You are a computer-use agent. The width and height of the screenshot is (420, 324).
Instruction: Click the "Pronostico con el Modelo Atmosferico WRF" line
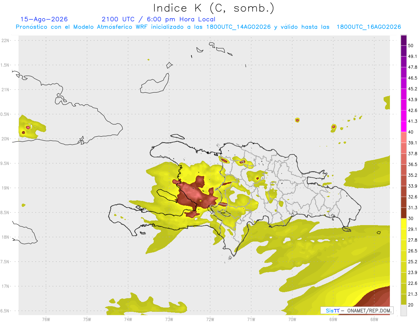208,27
